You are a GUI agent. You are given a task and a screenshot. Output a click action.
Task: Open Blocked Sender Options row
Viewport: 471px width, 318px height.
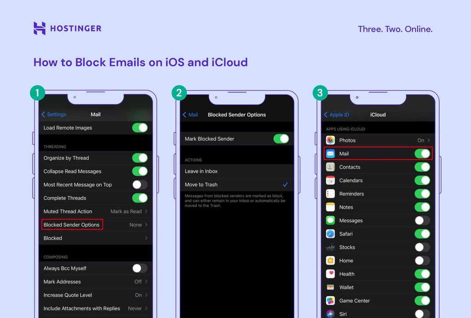(96, 225)
